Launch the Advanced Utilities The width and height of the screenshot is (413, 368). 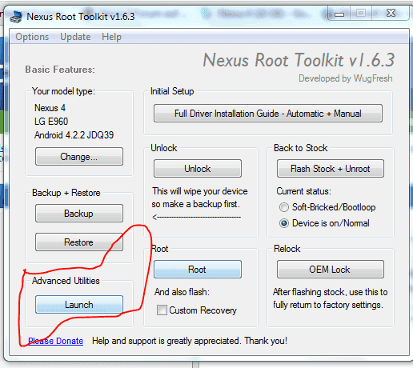79,304
